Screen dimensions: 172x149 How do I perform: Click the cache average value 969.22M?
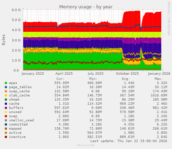point(127,104)
